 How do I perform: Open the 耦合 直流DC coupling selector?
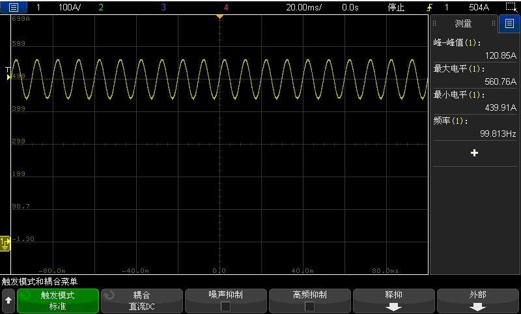click(x=142, y=301)
